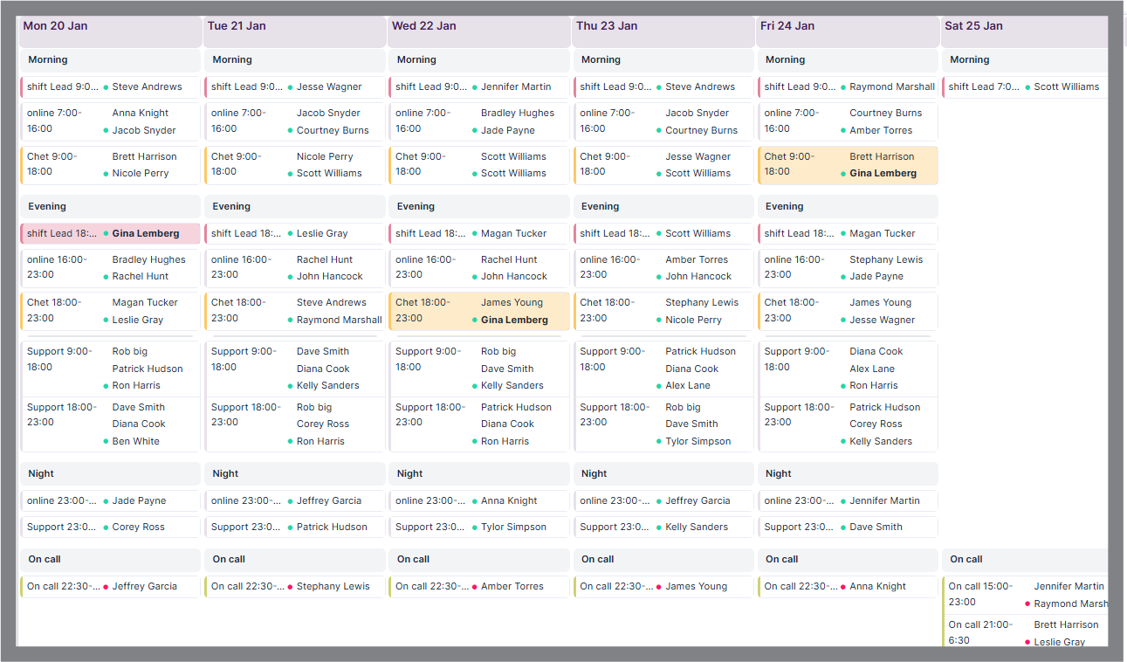This screenshot has width=1127, height=662.
Task: Click the red dot beside James Young
Action: click(658, 587)
